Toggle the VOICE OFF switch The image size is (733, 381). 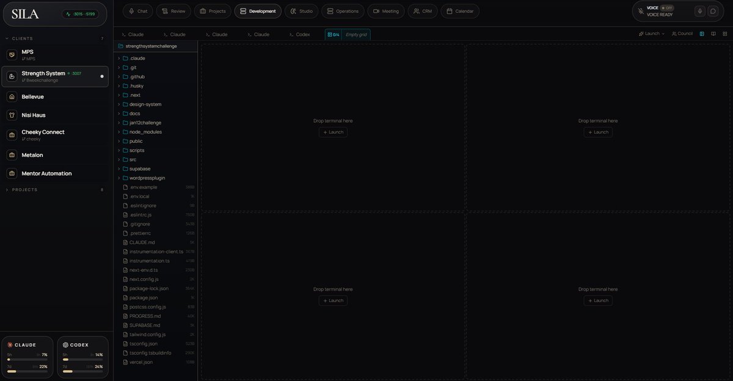pyautogui.click(x=667, y=8)
